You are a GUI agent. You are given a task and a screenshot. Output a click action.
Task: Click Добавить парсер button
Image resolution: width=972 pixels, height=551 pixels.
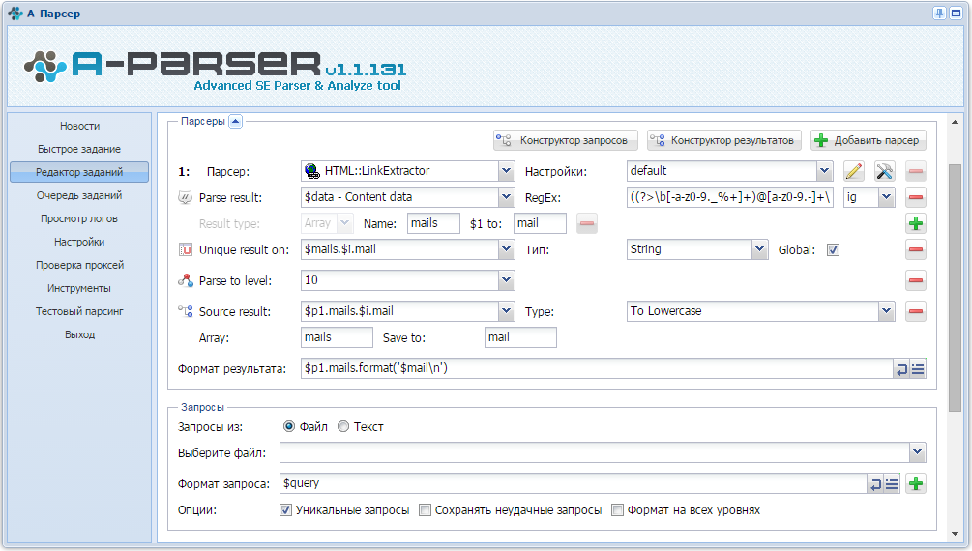(x=868, y=141)
